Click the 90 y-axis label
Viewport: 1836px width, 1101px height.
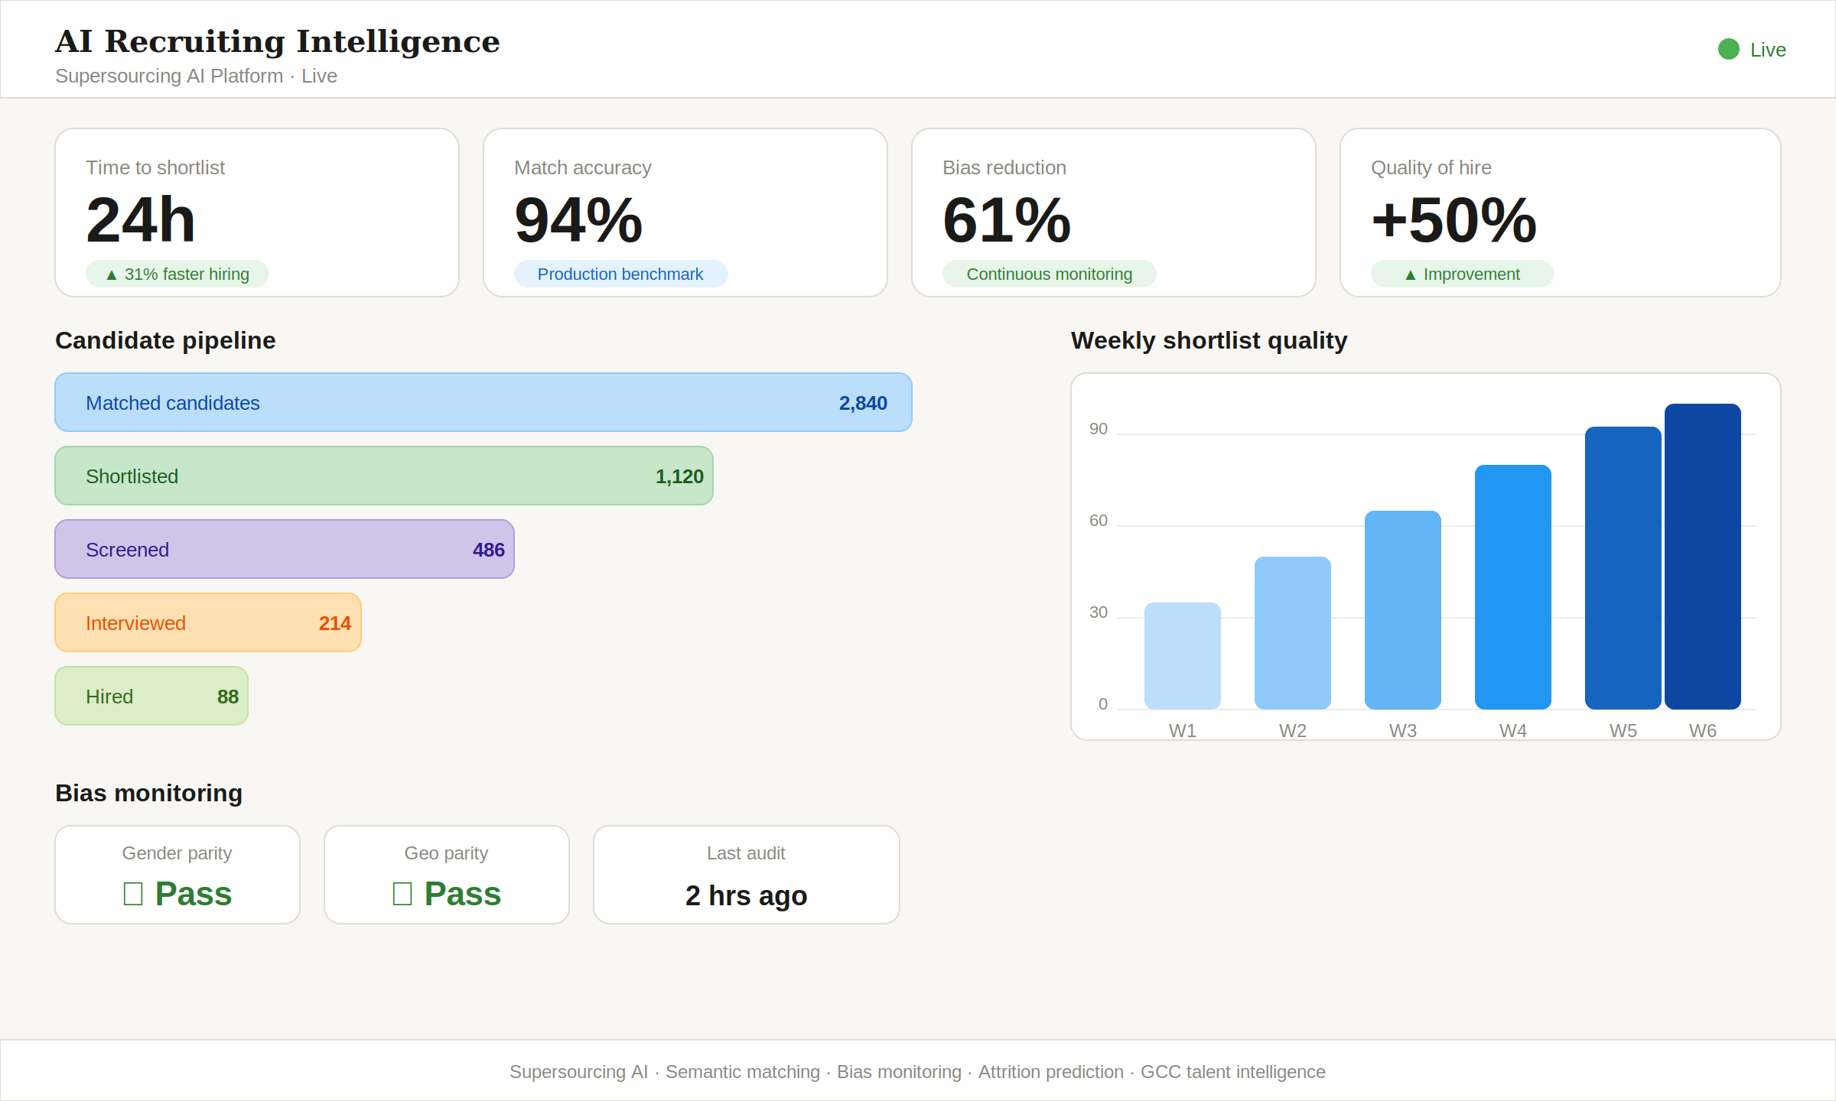(x=1099, y=429)
